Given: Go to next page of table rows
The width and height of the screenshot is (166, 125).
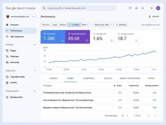Looking at the screenshot, I should pos(155,116).
